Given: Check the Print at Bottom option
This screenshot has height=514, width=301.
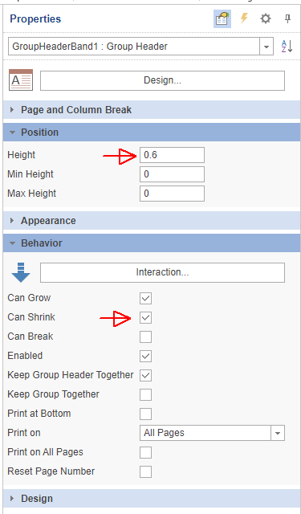Looking at the screenshot, I should (145, 414).
